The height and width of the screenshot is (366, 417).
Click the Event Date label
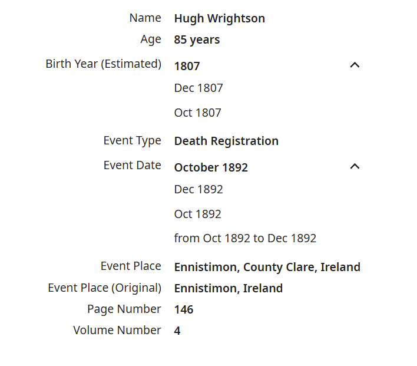[132, 165]
